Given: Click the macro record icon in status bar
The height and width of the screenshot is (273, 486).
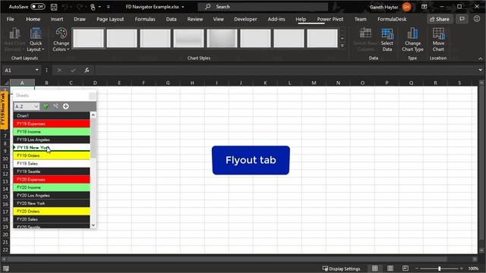Looking at the screenshot, I should 6,268.
